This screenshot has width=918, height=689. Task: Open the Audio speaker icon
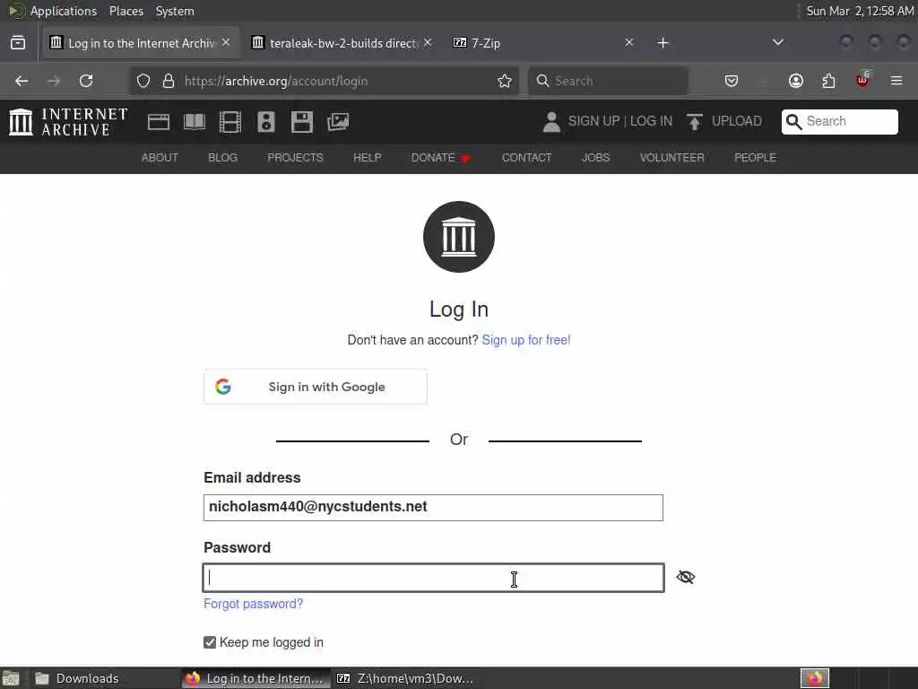tap(265, 122)
